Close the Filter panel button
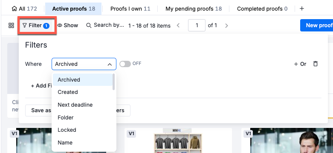The width and height of the screenshot is (333, 153). 36,25
